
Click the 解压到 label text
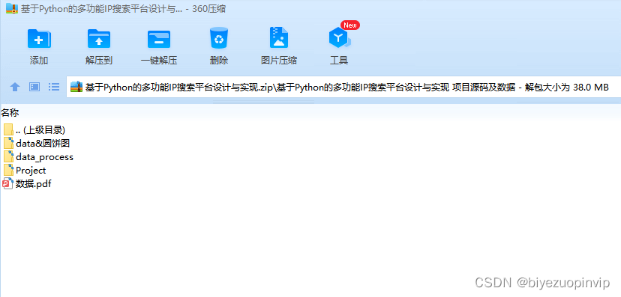click(99, 61)
